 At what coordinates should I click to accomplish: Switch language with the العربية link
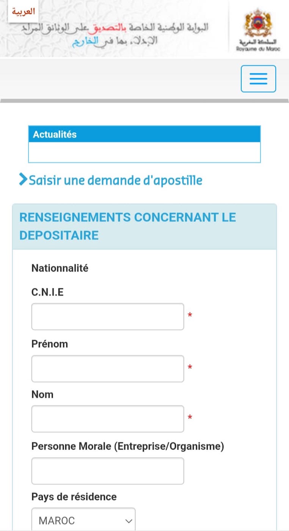pos(24,12)
